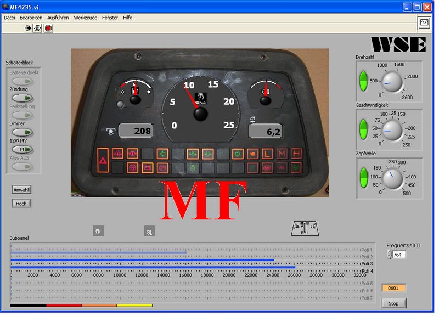
Task: Click the green left turn arrow indicator
Action: (x=162, y=154)
